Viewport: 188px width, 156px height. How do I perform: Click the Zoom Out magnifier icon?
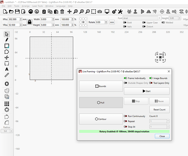88,12
